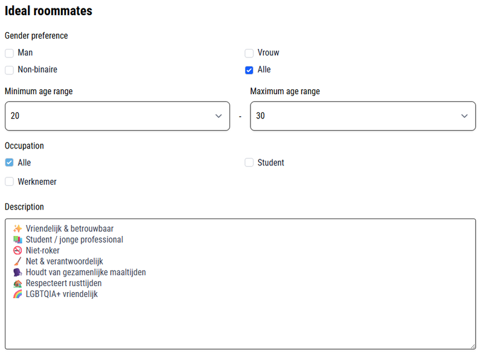Click the speaking head emoji in description
Screen dimensions: 483x358
[18, 272]
